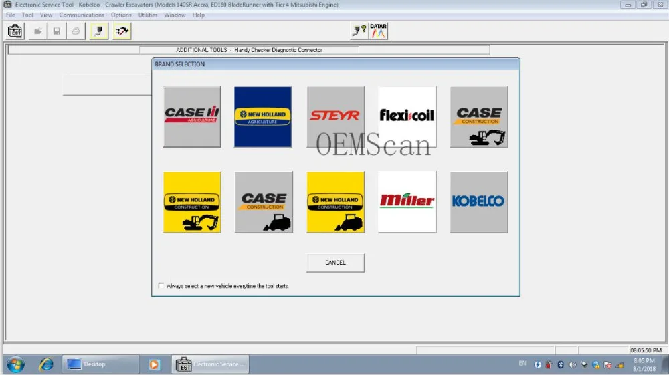669x375 pixels.
Task: Click the open file toolbar icon
Action: tap(38, 31)
